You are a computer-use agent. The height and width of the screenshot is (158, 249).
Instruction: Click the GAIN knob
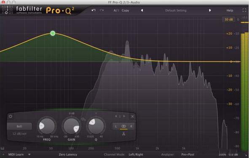[x=72, y=126]
